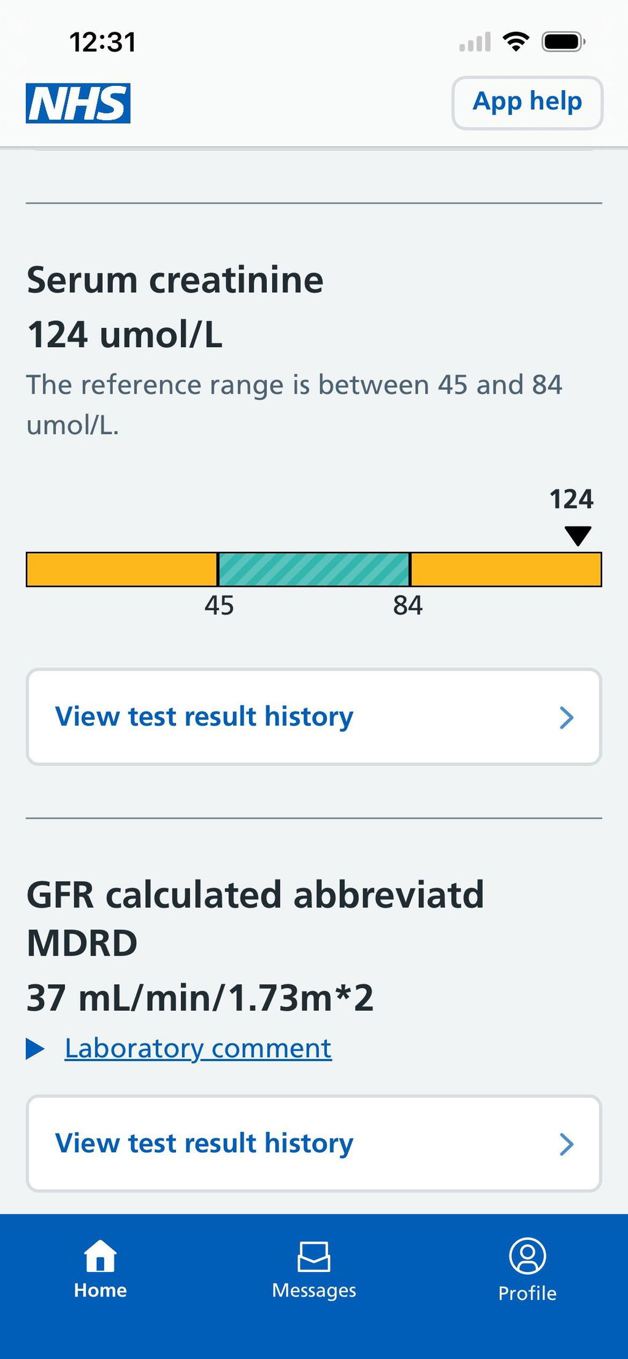Image resolution: width=628 pixels, height=1359 pixels.
Task: Tap the orange segment above 84
Action: pos(506,570)
